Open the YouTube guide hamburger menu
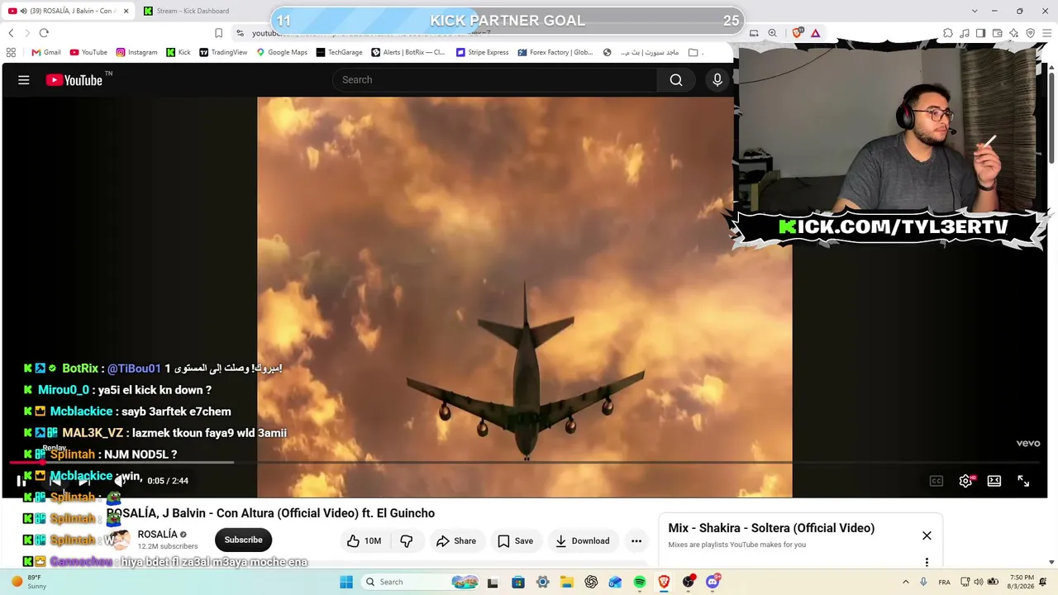Screen dimensions: 1058x595 tap(24, 80)
